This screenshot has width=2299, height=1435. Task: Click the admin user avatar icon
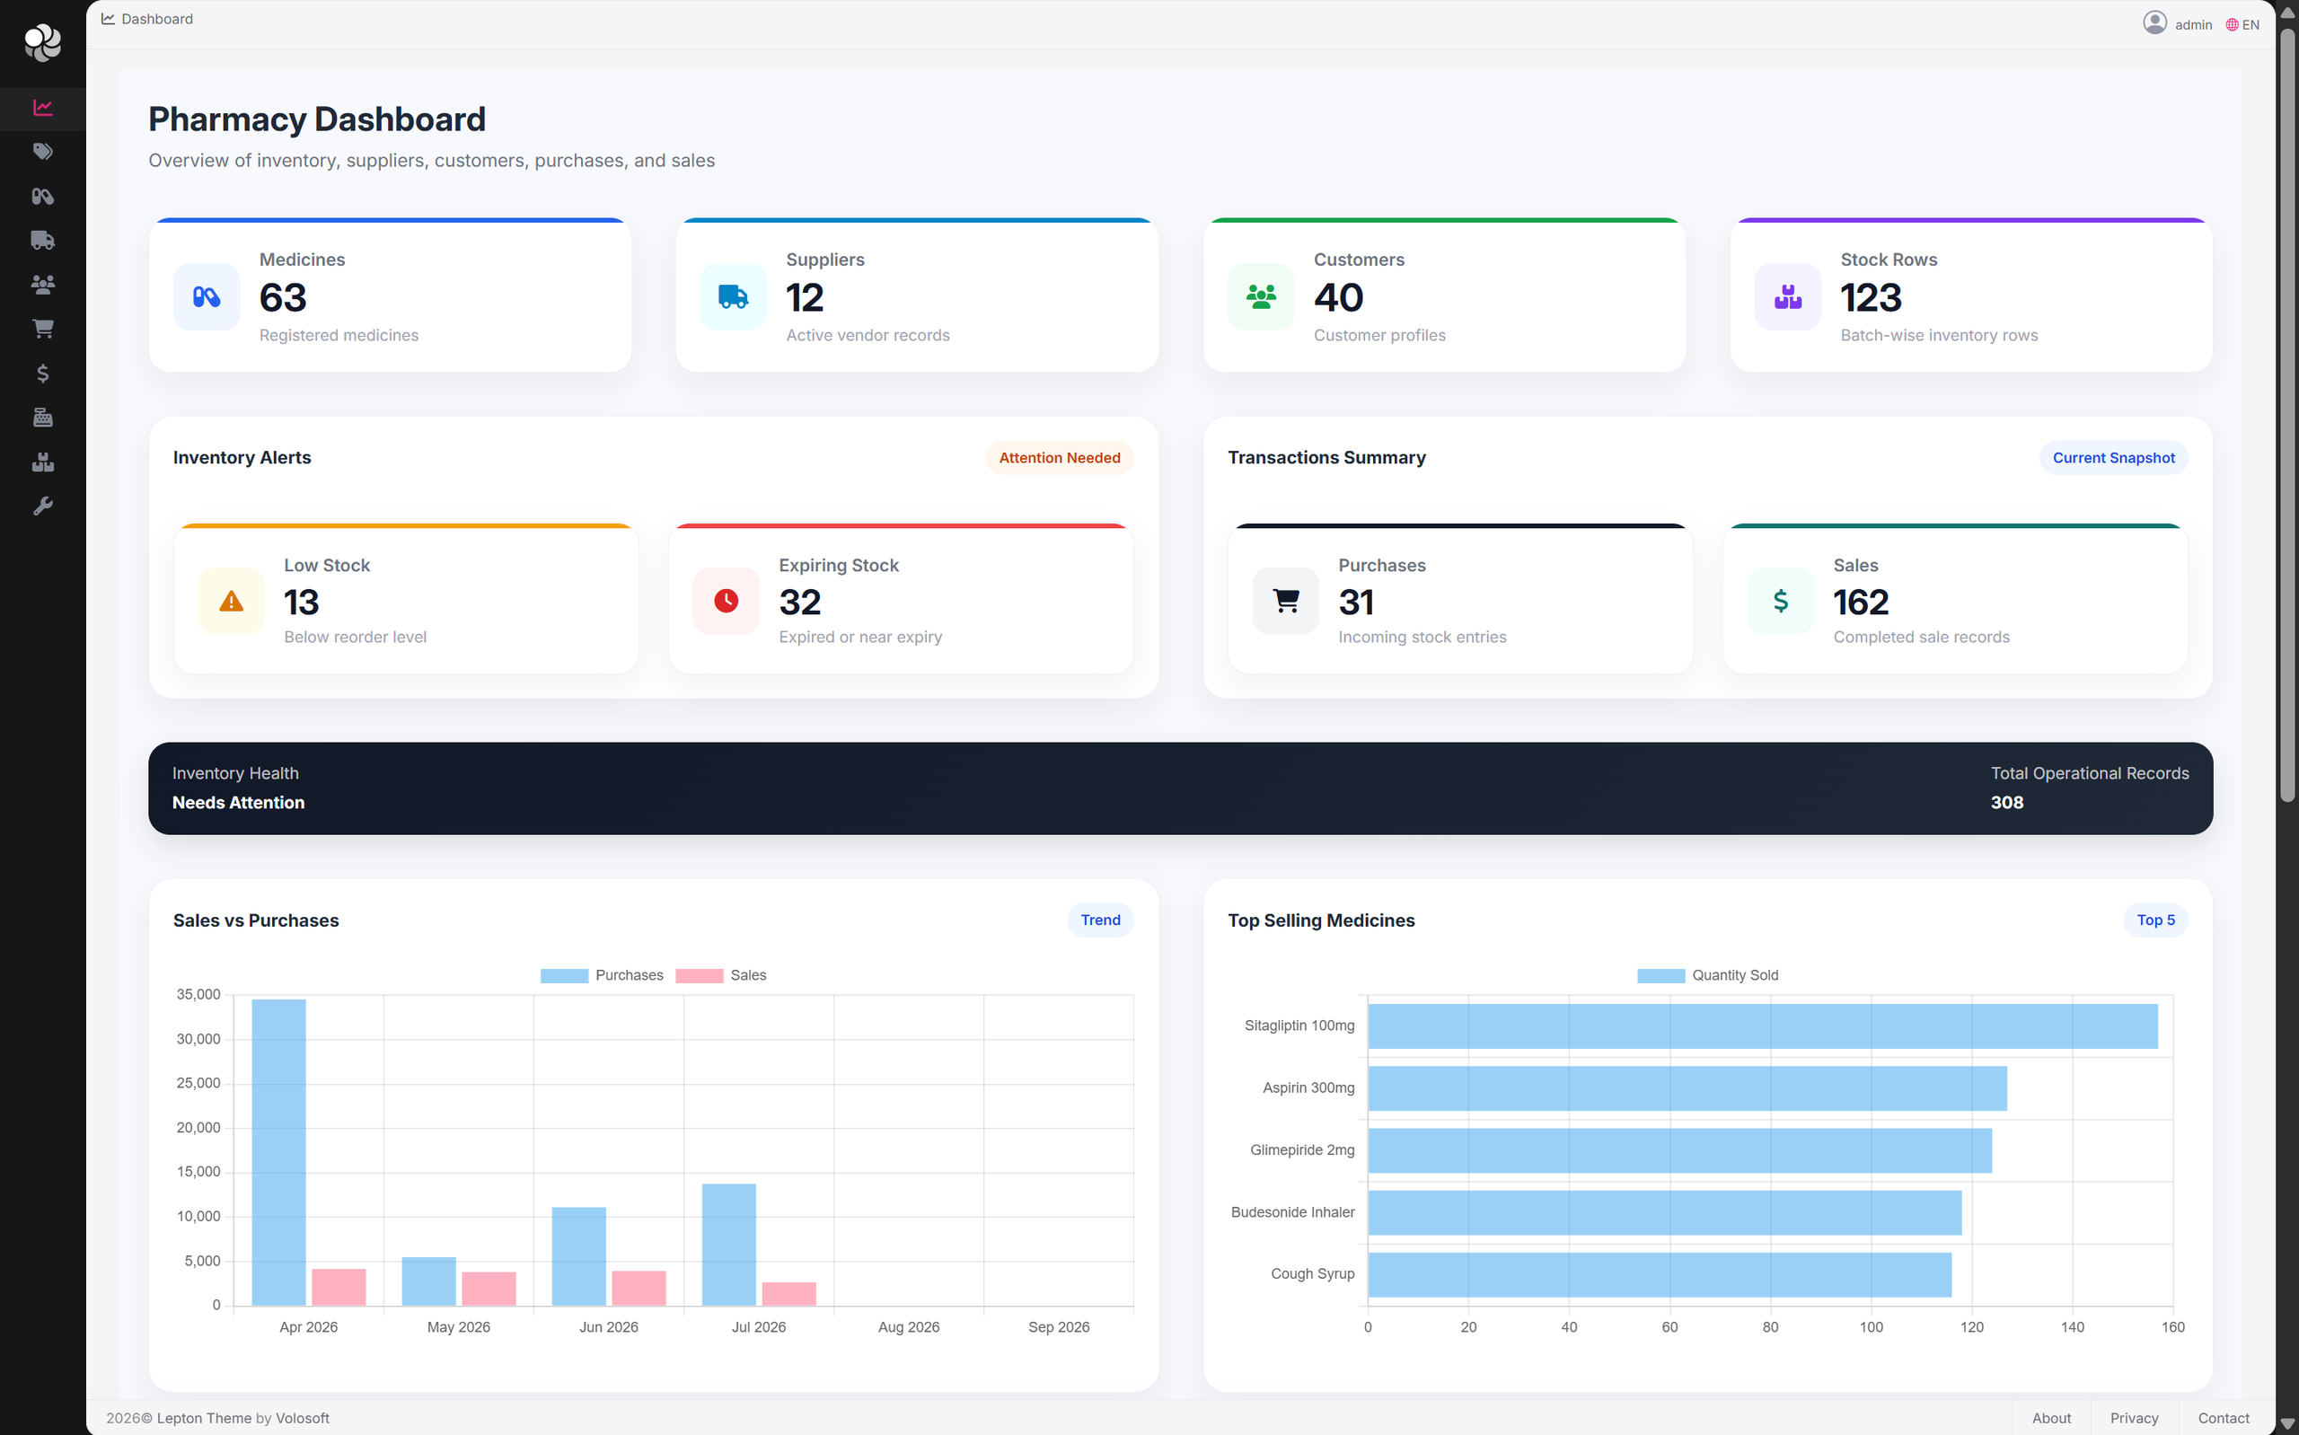pos(2154,22)
